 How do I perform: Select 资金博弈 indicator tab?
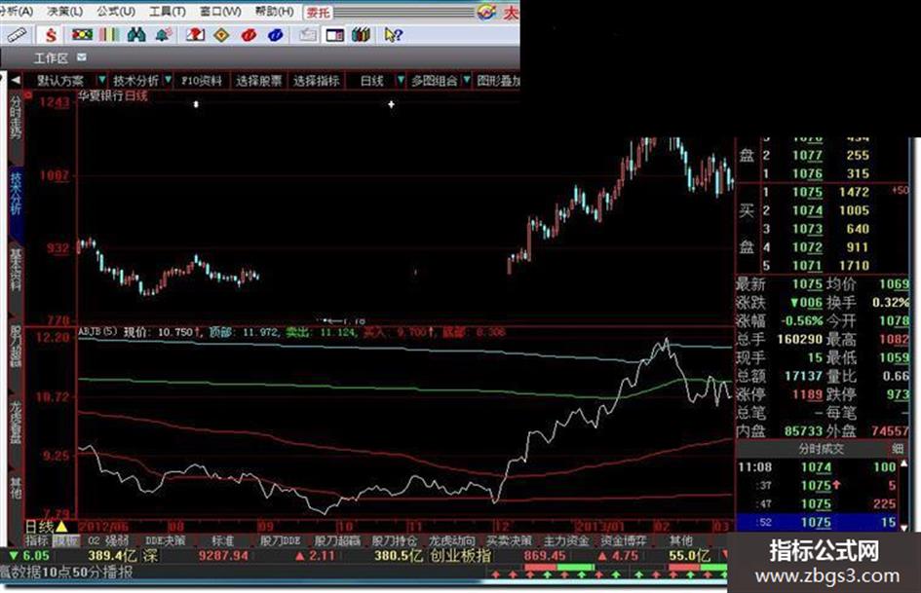coord(624,540)
